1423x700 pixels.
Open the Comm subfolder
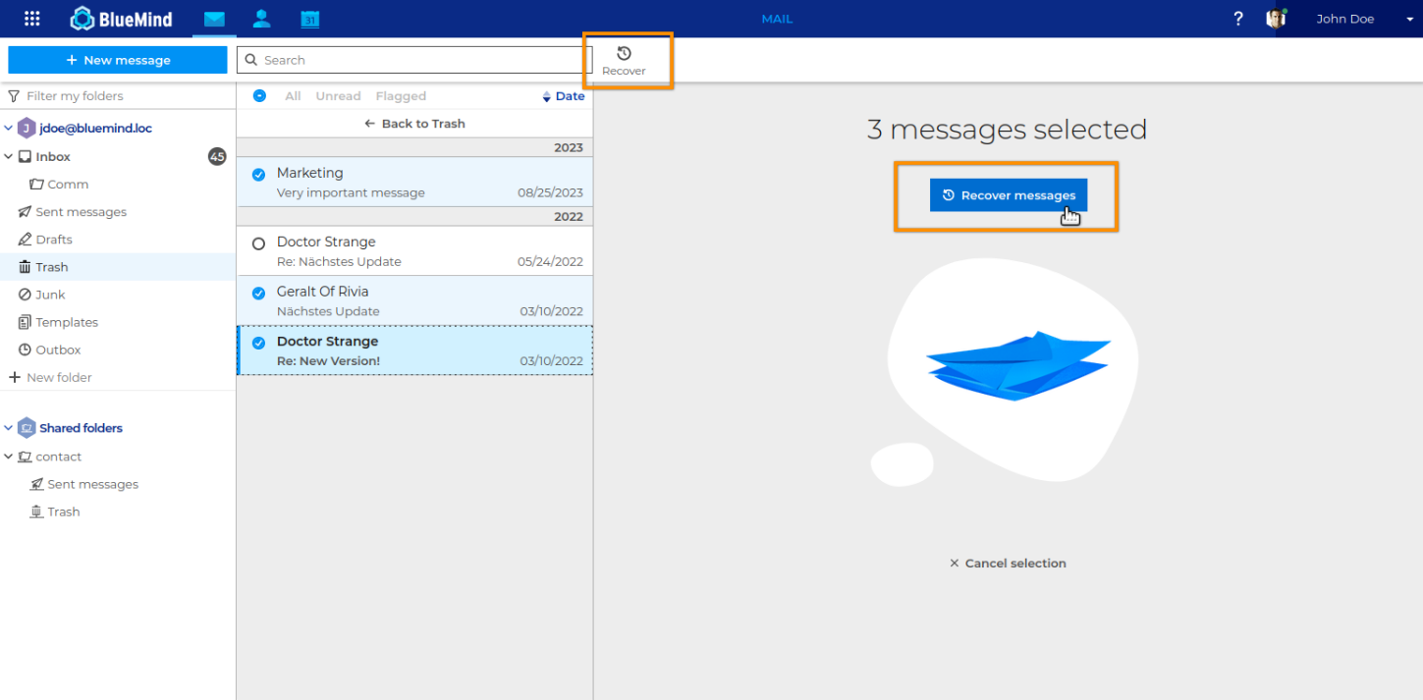point(68,184)
